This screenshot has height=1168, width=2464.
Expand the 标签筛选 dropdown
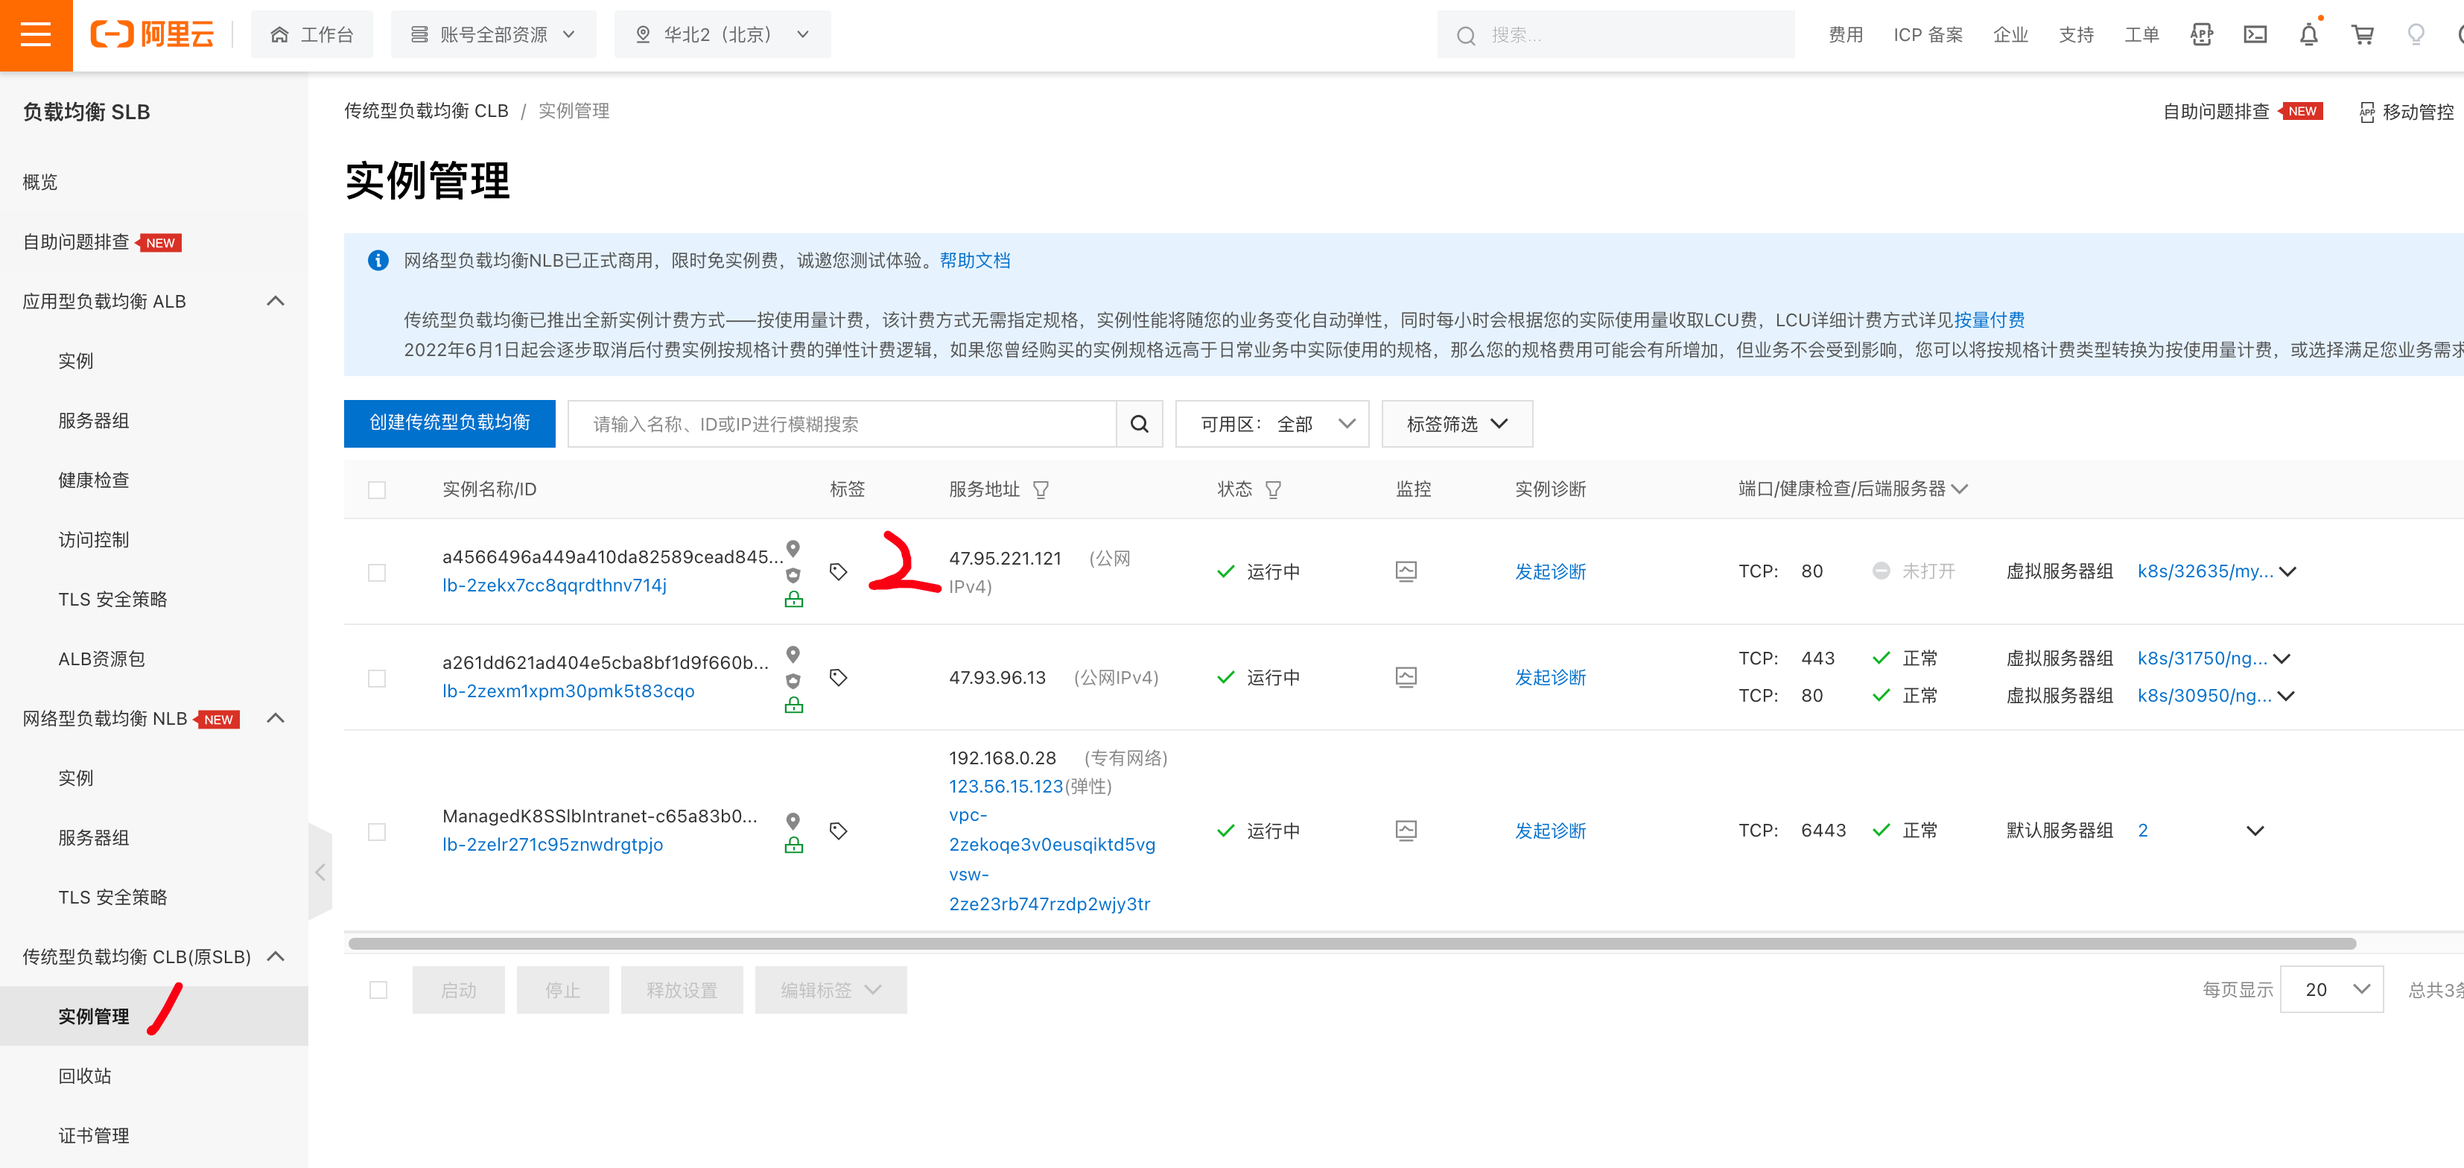click(x=1455, y=424)
